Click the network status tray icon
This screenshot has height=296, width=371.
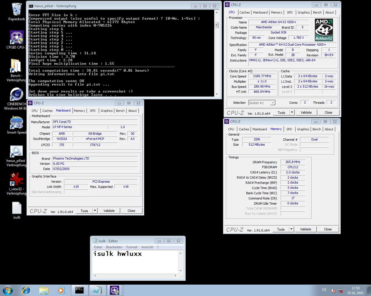(340, 291)
